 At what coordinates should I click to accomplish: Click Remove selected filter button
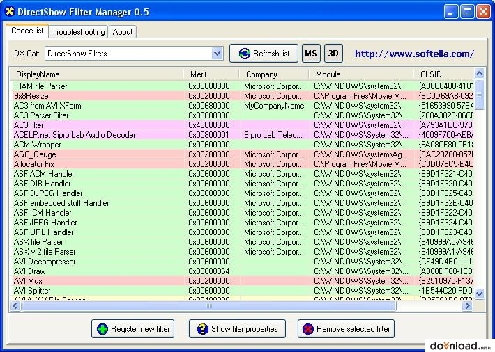346,328
